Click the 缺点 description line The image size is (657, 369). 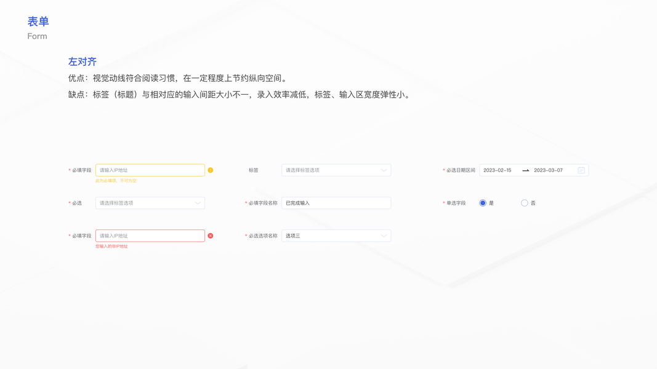point(240,95)
